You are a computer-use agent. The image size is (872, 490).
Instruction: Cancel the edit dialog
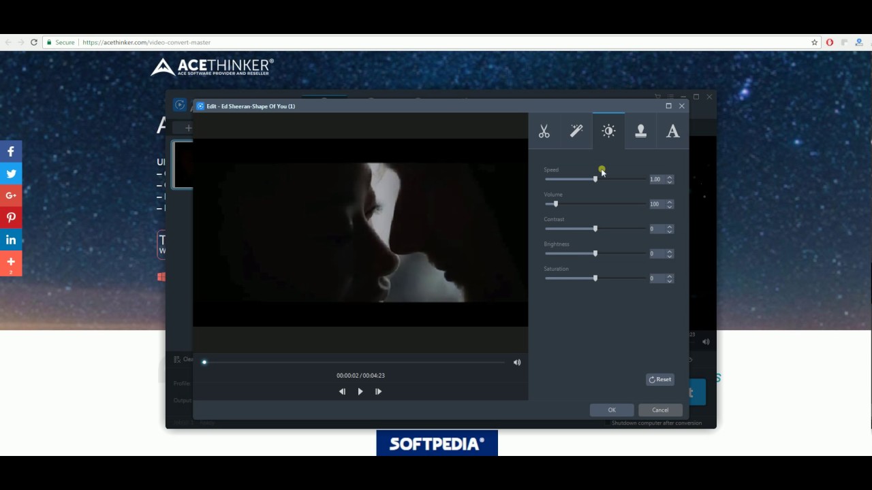click(x=660, y=410)
